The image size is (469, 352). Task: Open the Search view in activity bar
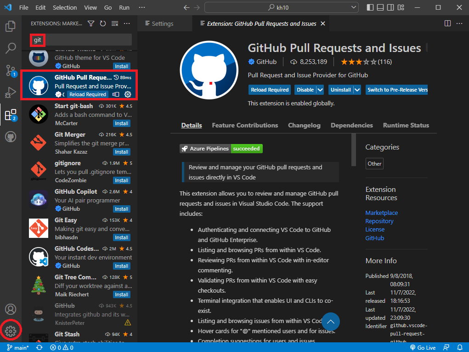coord(11,48)
